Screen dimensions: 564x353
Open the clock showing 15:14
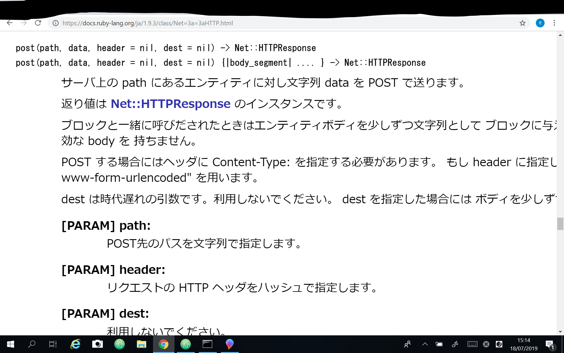[524, 344]
